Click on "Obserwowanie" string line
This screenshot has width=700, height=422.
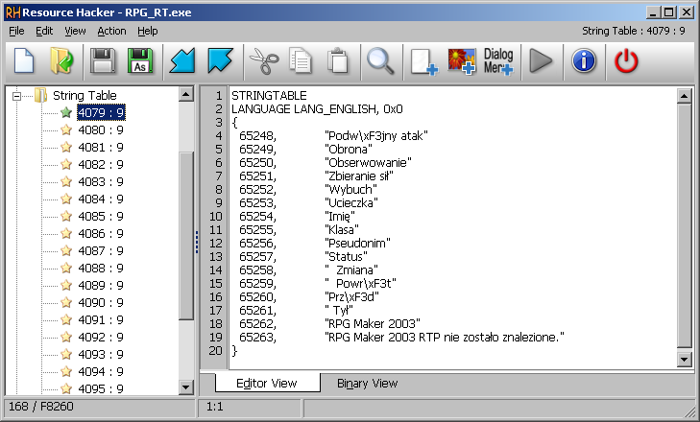pos(369,163)
